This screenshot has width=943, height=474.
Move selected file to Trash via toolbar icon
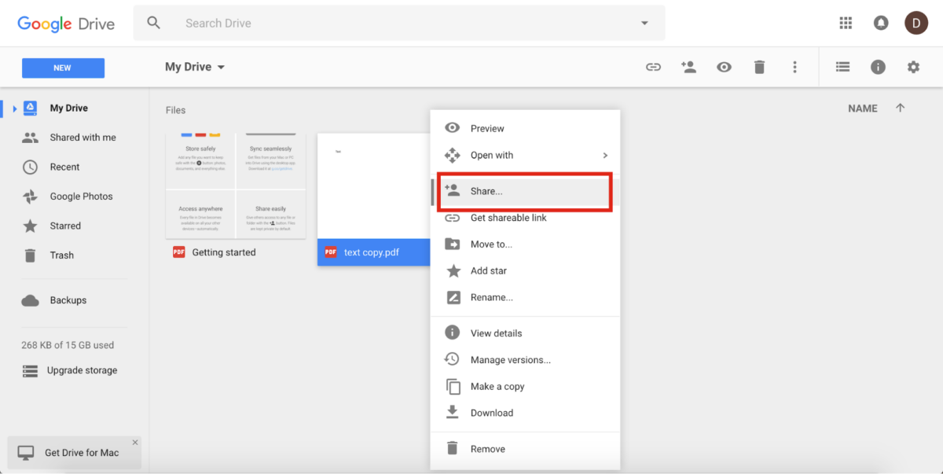pos(759,67)
